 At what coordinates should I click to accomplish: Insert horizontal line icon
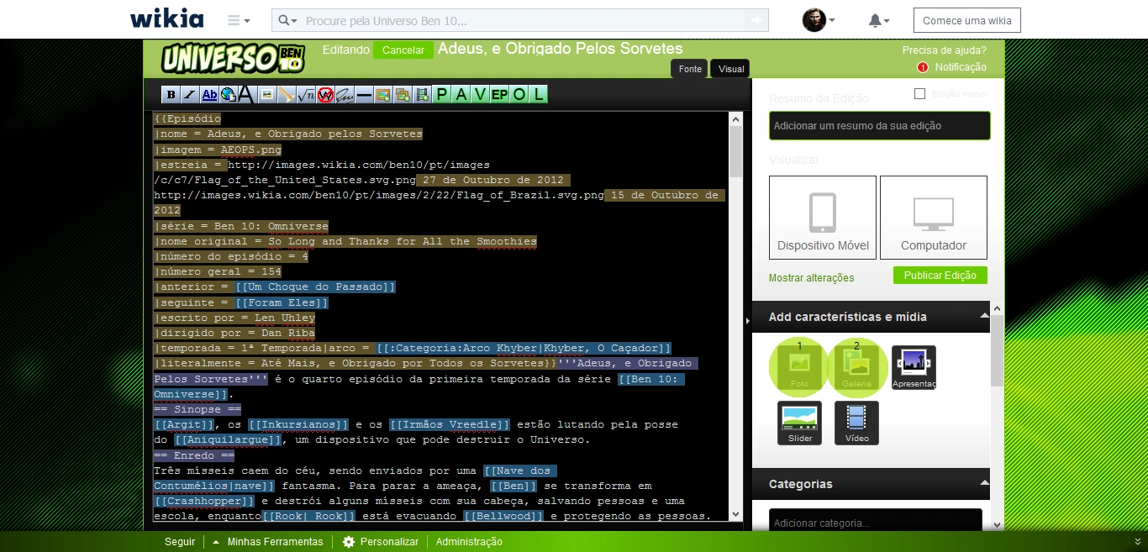[x=364, y=94]
